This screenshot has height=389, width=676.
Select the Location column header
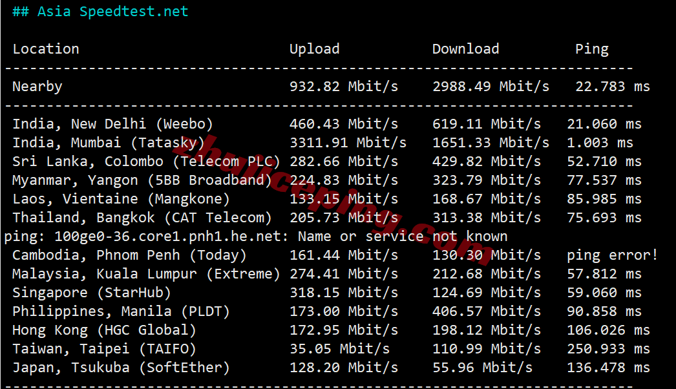46,49
